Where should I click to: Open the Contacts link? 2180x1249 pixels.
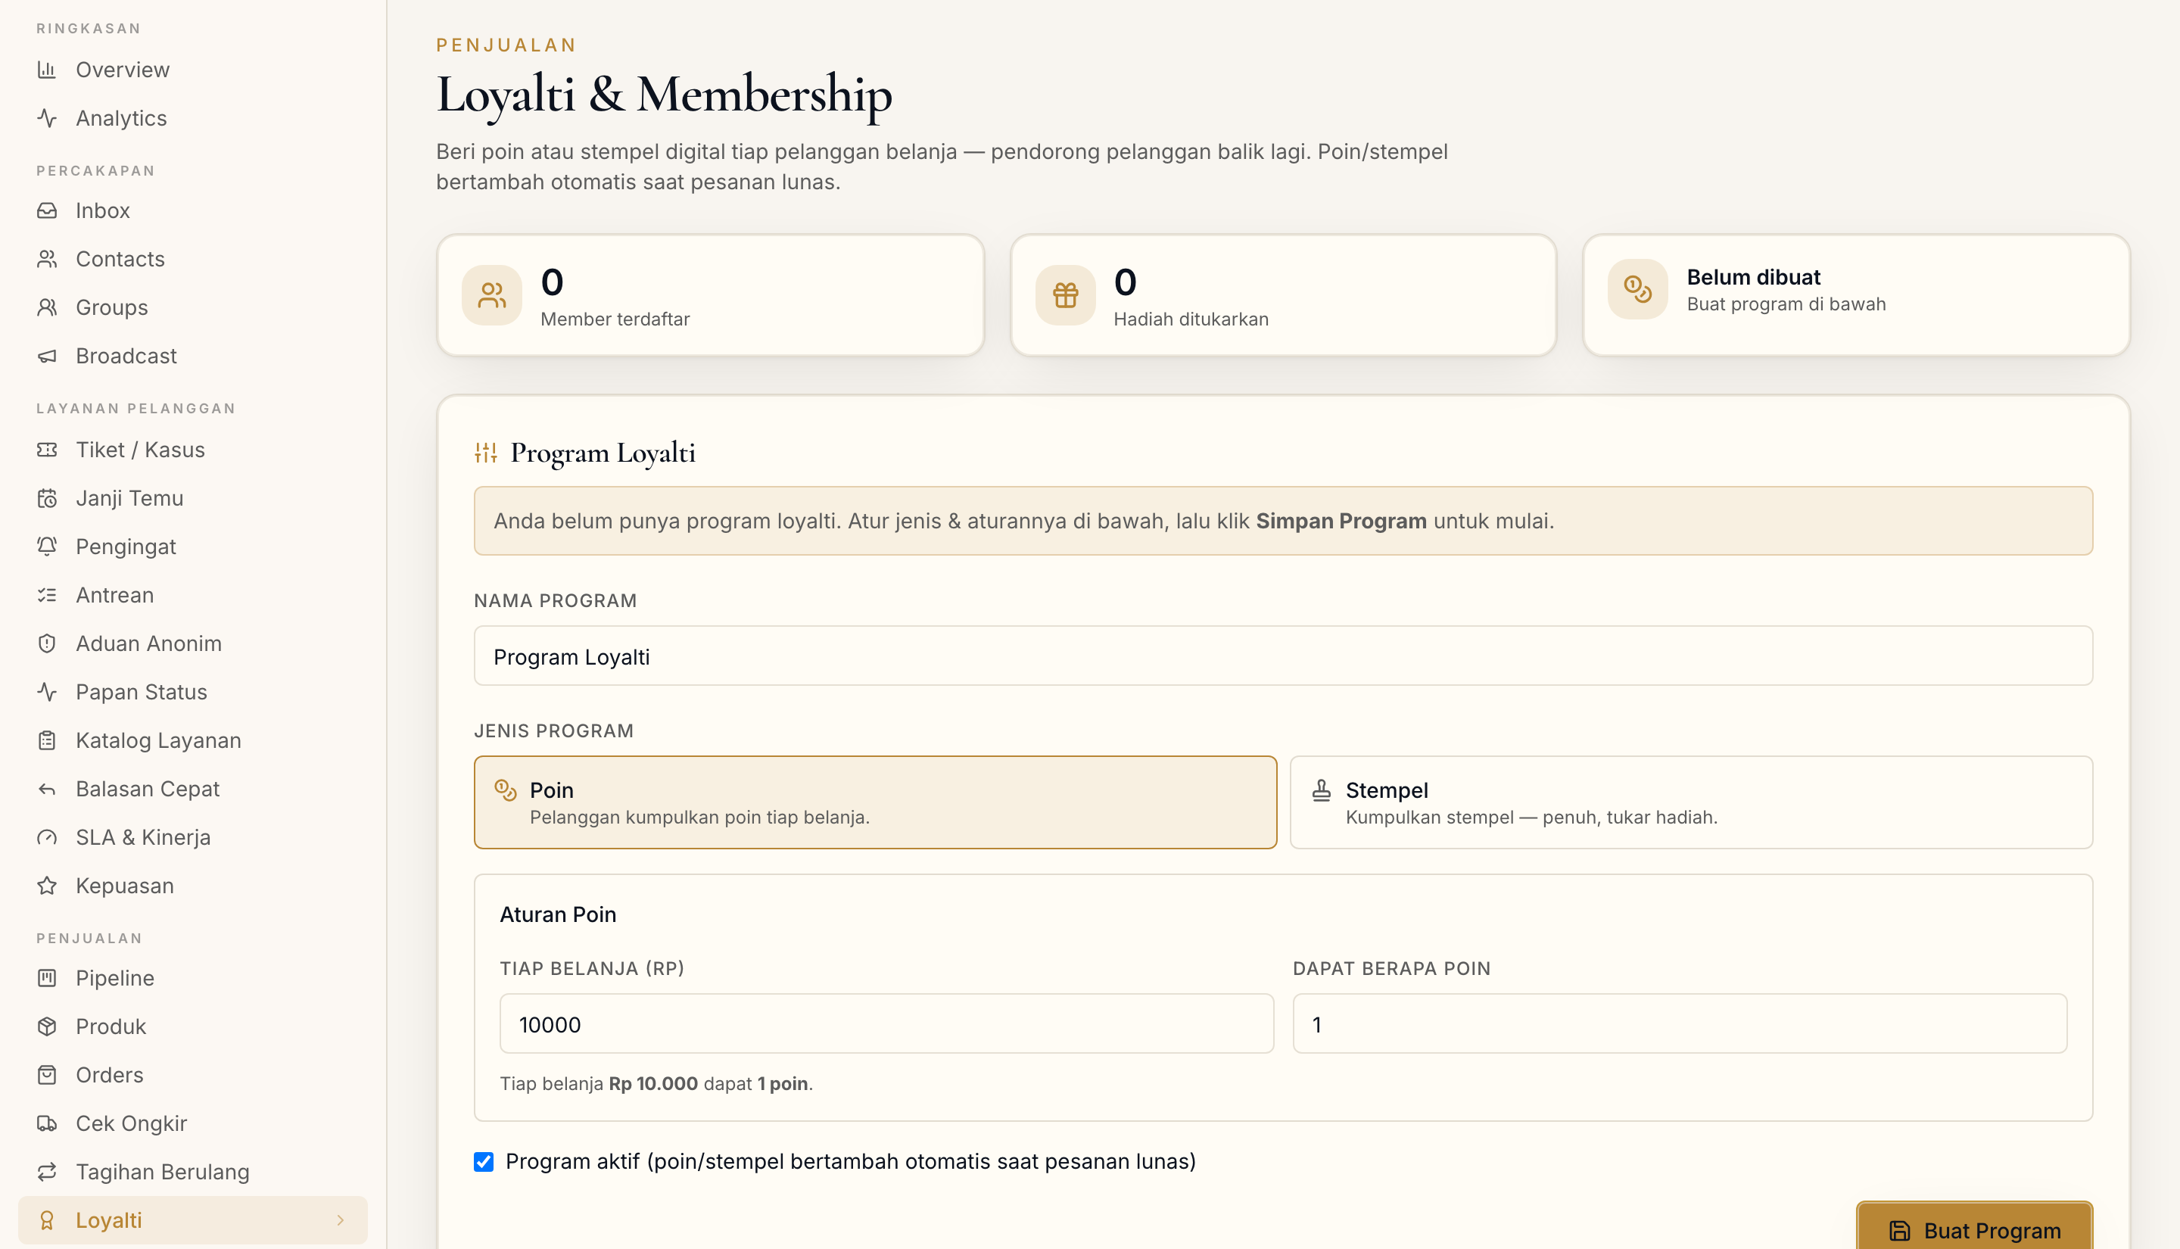click(x=193, y=259)
